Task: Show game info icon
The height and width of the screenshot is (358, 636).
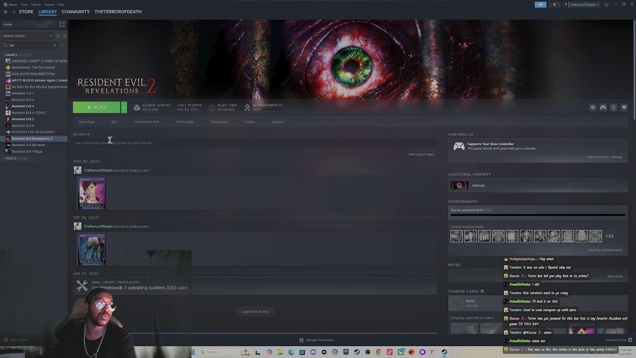Action: pyautogui.click(x=614, y=107)
